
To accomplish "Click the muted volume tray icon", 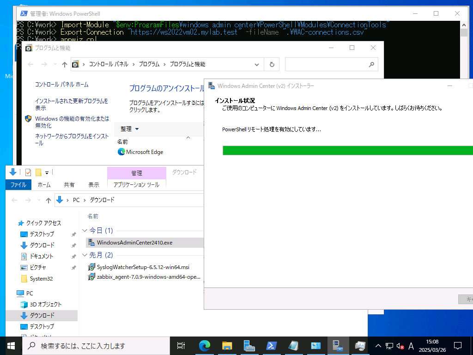I will (400, 346).
